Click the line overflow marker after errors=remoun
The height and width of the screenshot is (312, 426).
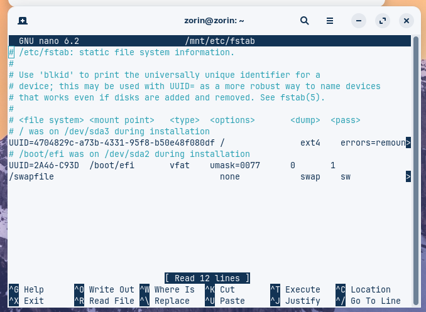[x=408, y=143]
